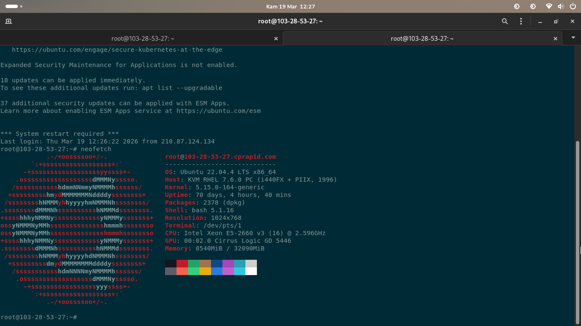The image size is (581, 326).
Task: Open a new terminal tab with the plus icon
Action: [x=9, y=21]
